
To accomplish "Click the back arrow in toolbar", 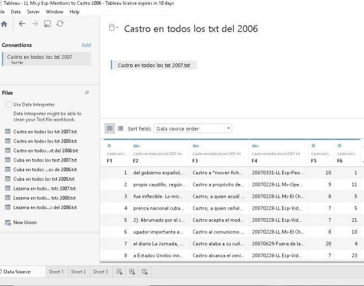I will click(x=22, y=24).
